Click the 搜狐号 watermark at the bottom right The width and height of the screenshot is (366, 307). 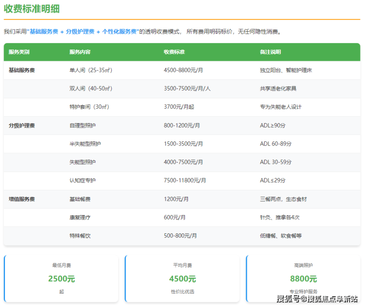coord(317,299)
